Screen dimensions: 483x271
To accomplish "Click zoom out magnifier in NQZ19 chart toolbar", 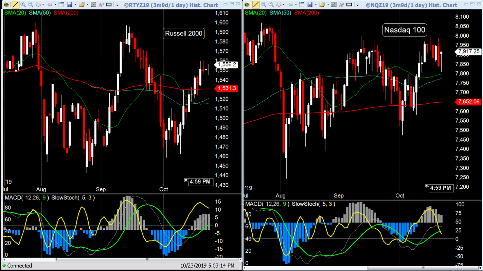I will point(271,5).
